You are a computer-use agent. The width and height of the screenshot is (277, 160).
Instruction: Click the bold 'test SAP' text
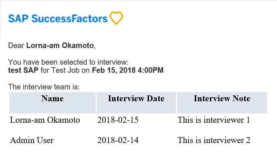(x=23, y=70)
